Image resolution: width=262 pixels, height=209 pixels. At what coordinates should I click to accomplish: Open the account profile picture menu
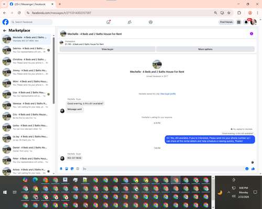point(254,22)
